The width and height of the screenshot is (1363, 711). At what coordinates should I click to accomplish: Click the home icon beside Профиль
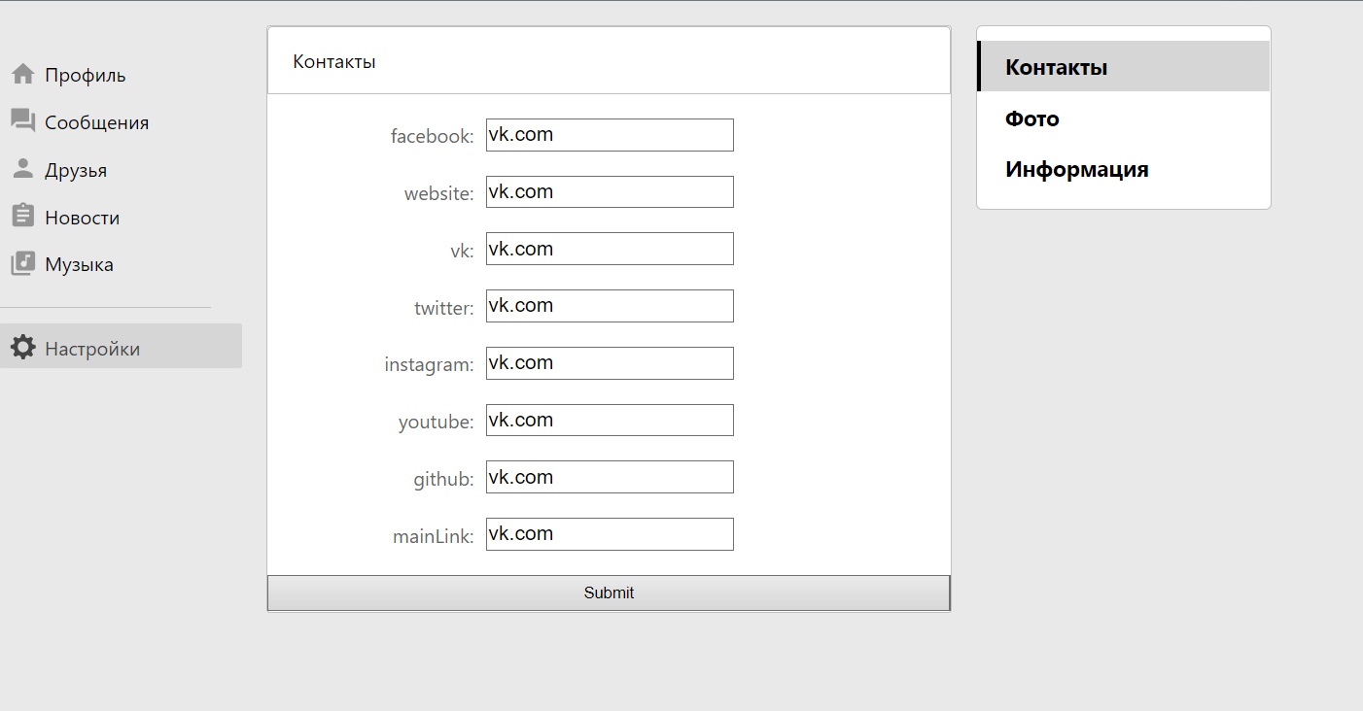[x=23, y=74]
